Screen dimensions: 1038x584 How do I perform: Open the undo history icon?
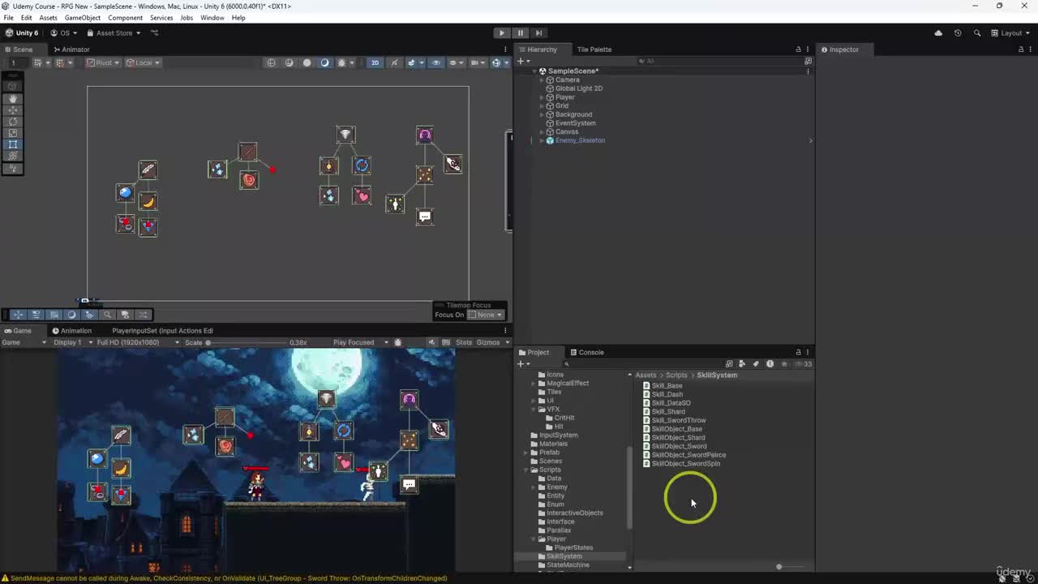(958, 33)
